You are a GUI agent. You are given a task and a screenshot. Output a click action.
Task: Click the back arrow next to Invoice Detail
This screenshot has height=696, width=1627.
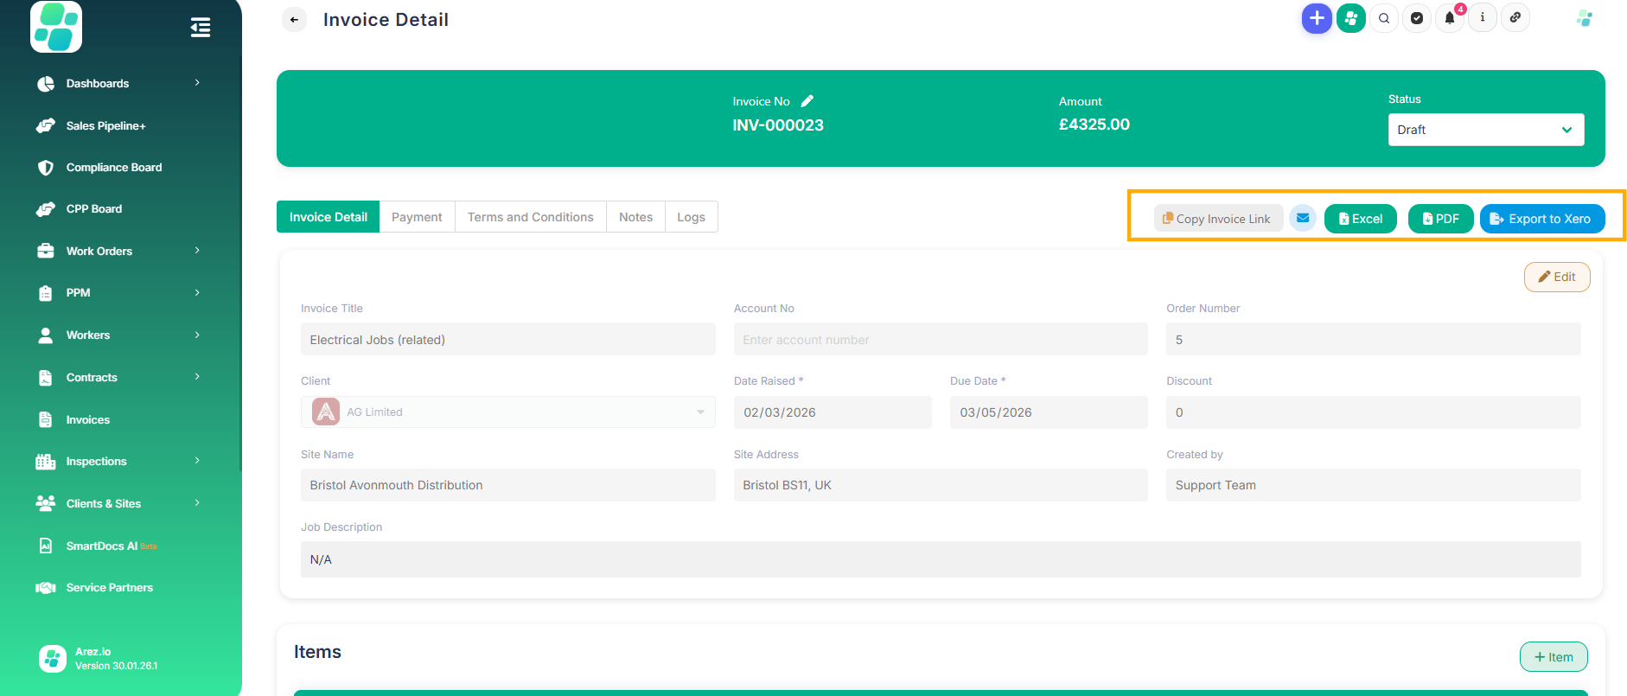295,19
